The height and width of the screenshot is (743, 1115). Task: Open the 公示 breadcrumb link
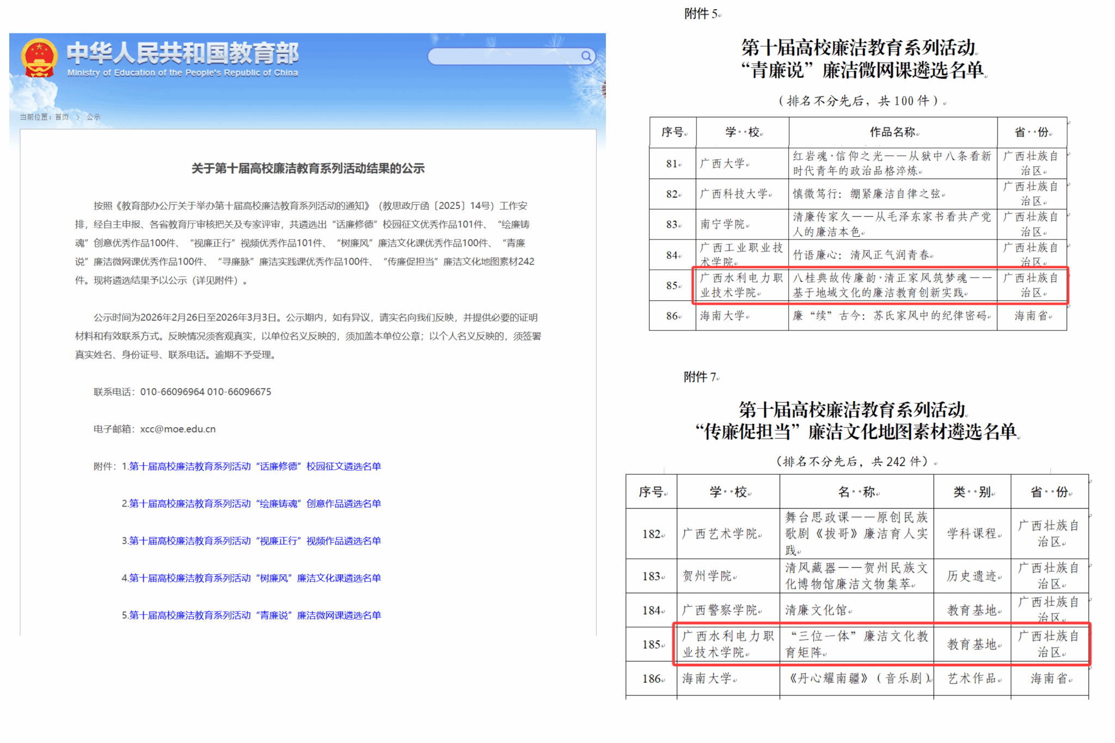click(94, 117)
